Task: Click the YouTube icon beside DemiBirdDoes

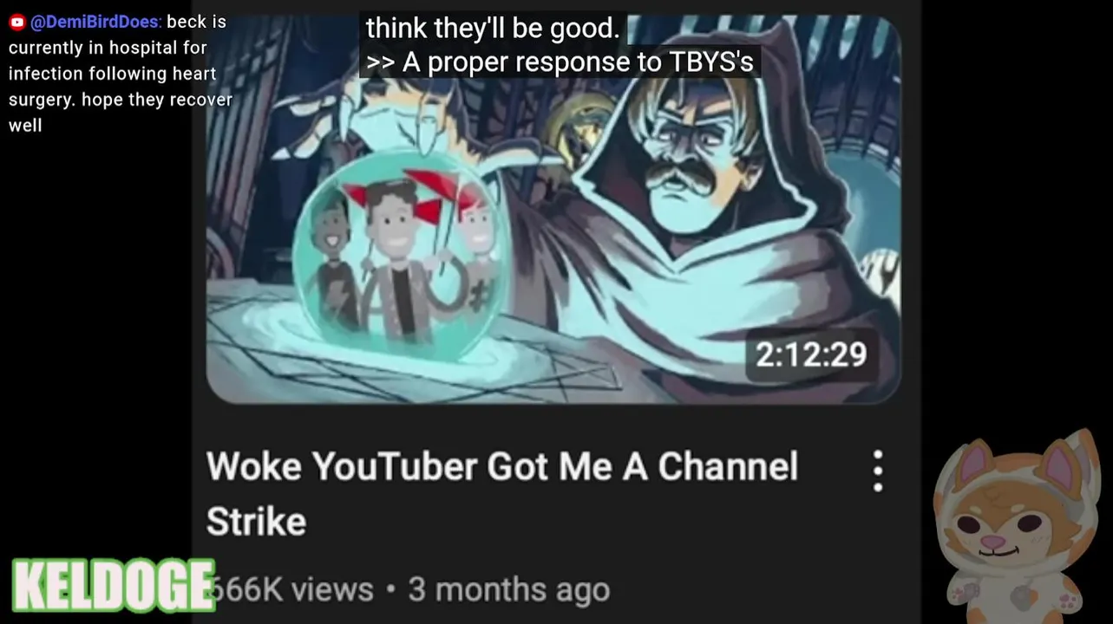Action: [x=16, y=23]
